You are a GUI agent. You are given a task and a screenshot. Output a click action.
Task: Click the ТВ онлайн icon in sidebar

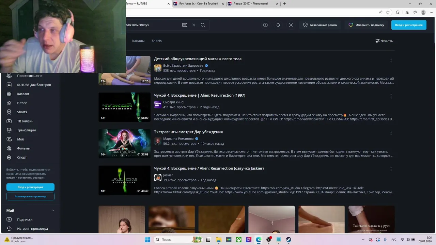tap(10, 121)
